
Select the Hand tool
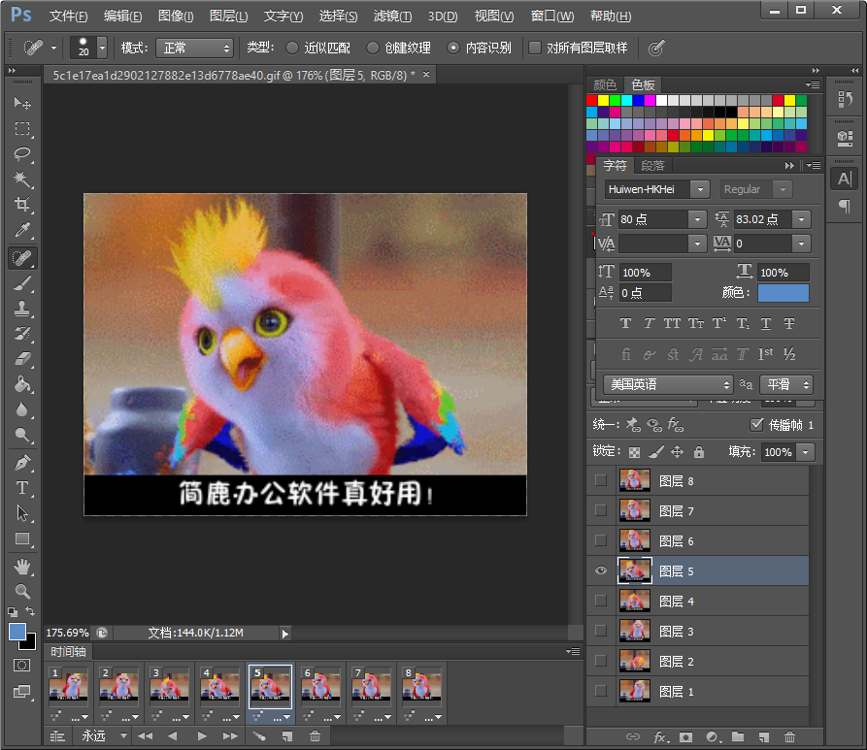pyautogui.click(x=22, y=566)
